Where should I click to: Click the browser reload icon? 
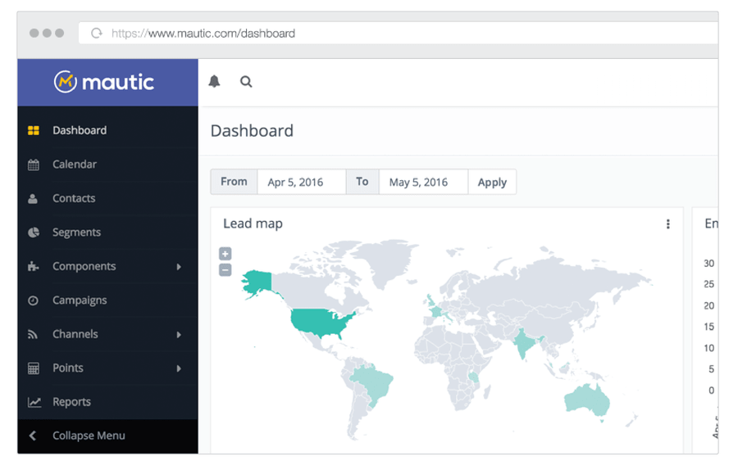[97, 34]
